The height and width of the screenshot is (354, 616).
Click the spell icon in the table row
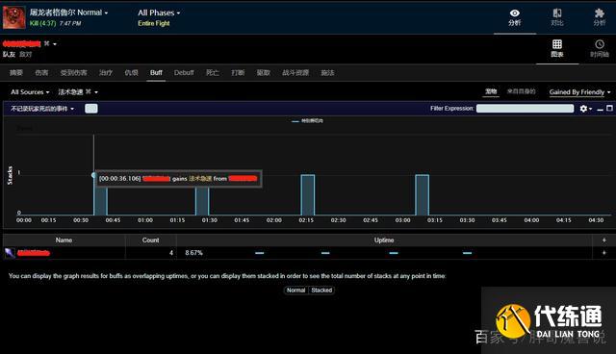pos(10,253)
